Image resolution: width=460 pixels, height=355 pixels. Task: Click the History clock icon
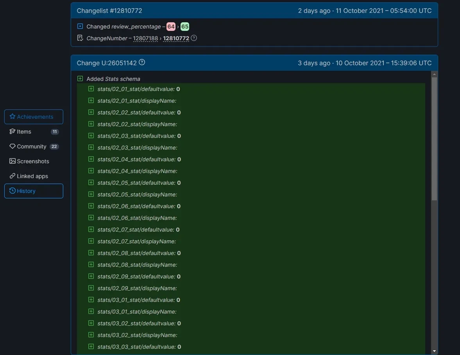13,191
